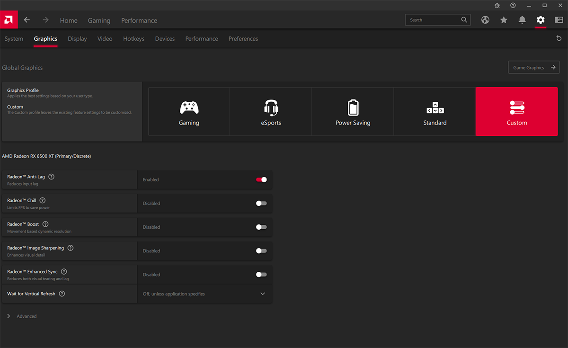This screenshot has width=568, height=348.
Task: Select the Gaming profile tile
Action: pos(189,112)
